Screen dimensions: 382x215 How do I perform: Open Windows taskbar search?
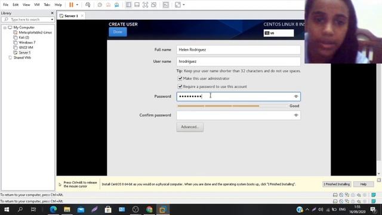coord(20,210)
